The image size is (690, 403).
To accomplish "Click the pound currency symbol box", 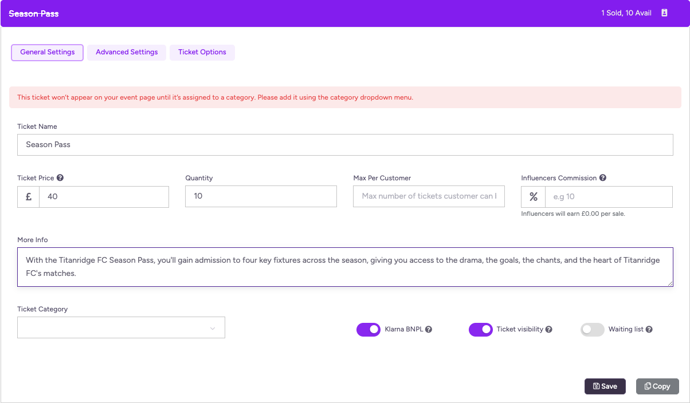I will 29,197.
